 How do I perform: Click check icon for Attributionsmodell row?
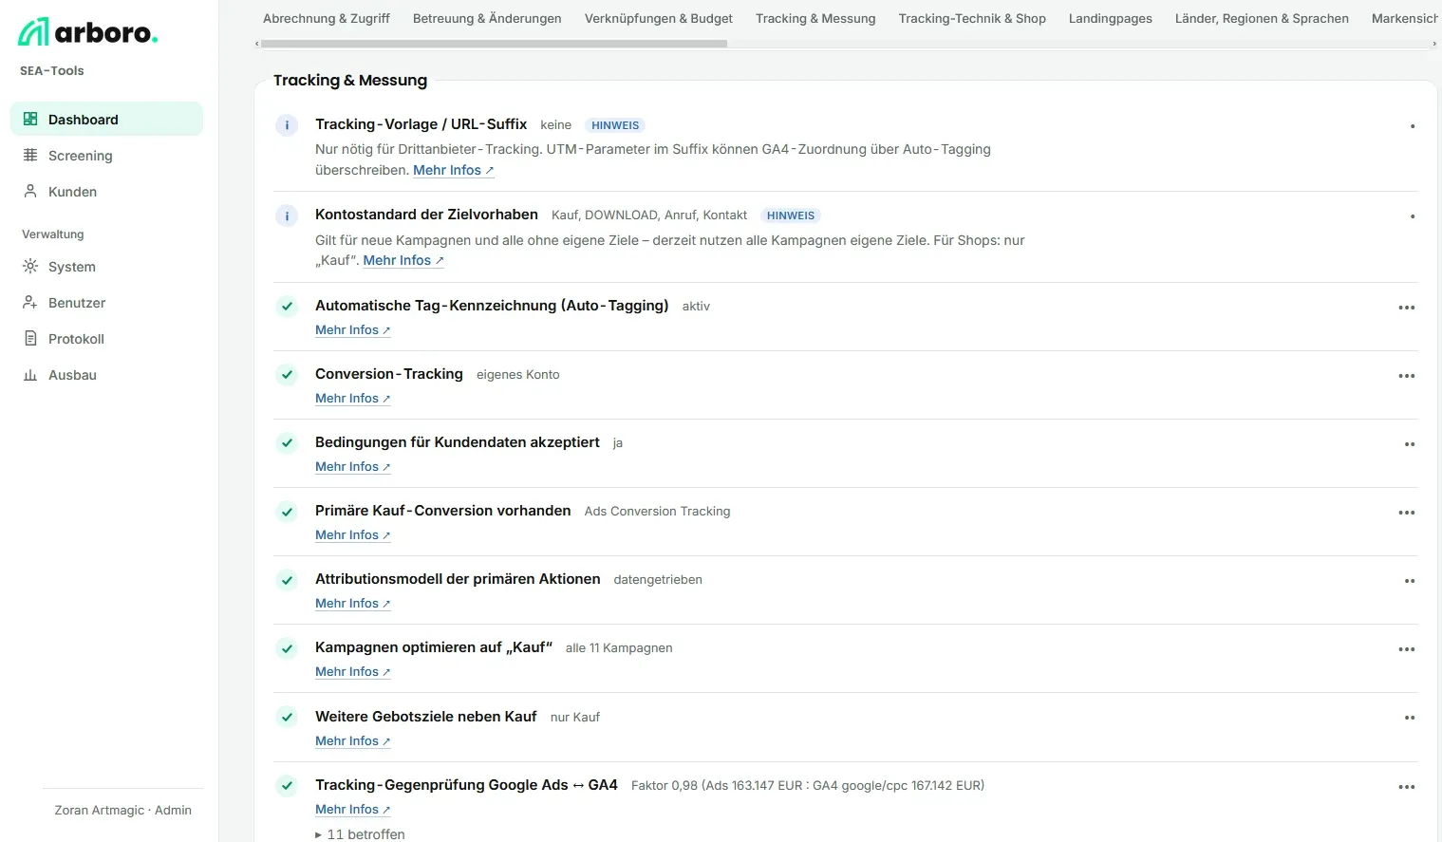click(287, 579)
